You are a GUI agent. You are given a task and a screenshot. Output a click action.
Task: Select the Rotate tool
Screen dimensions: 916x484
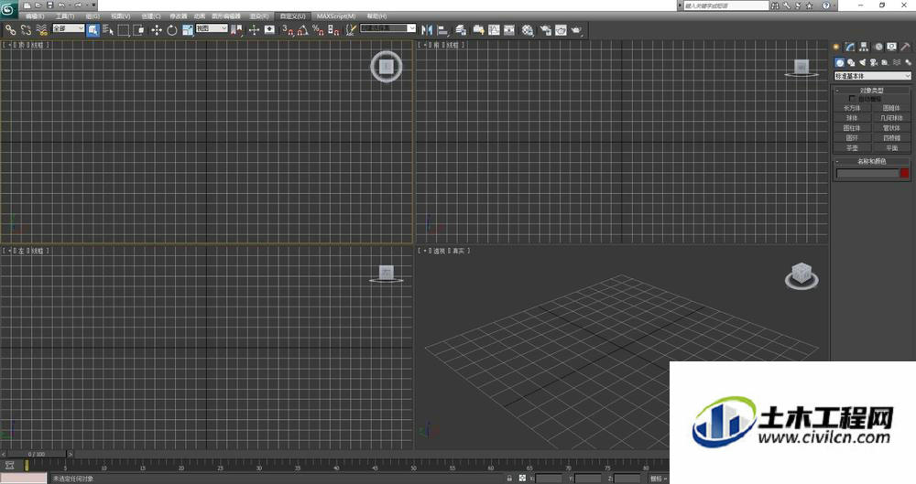point(172,30)
